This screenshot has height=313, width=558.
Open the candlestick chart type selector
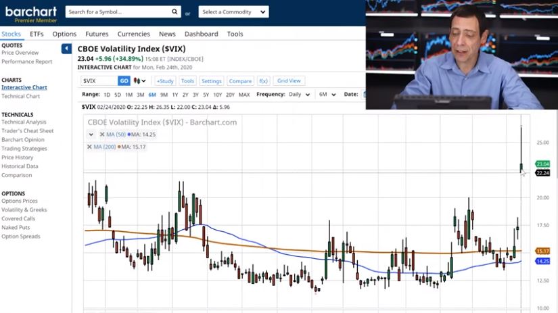tap(139, 80)
